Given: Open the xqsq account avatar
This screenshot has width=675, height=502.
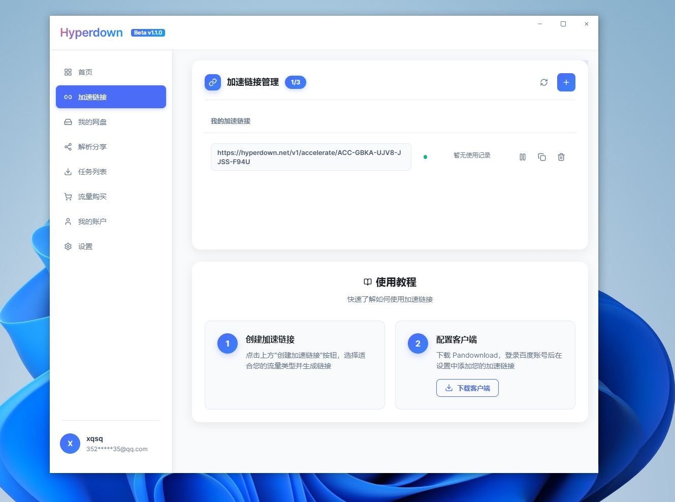Looking at the screenshot, I should click(70, 443).
